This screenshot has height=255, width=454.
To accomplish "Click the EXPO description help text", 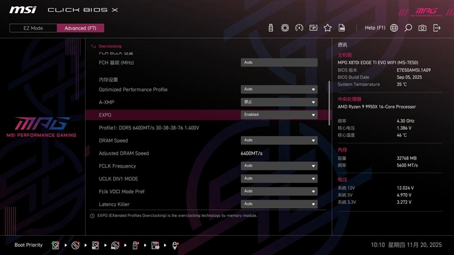I will 177,216.
